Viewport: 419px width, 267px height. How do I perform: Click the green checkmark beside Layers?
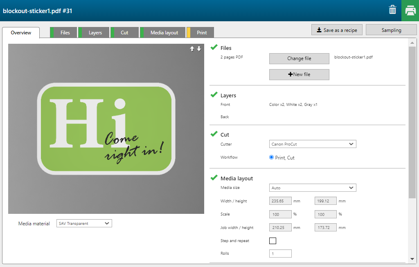pos(214,95)
